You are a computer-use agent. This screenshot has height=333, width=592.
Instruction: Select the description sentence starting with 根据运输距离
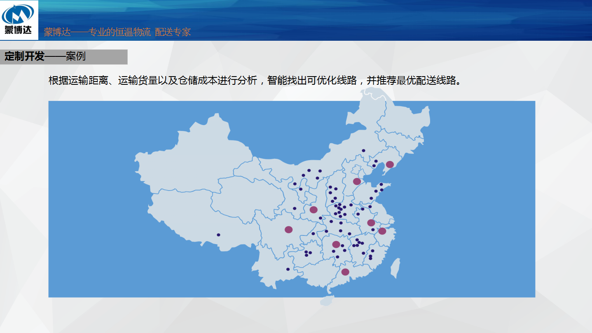click(x=254, y=80)
